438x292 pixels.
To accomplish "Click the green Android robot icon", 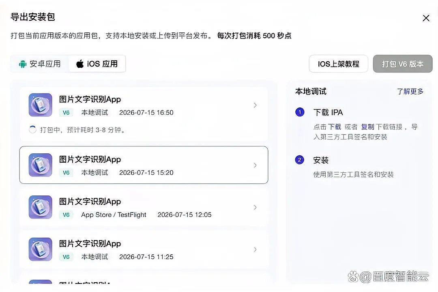I will pyautogui.click(x=23, y=64).
